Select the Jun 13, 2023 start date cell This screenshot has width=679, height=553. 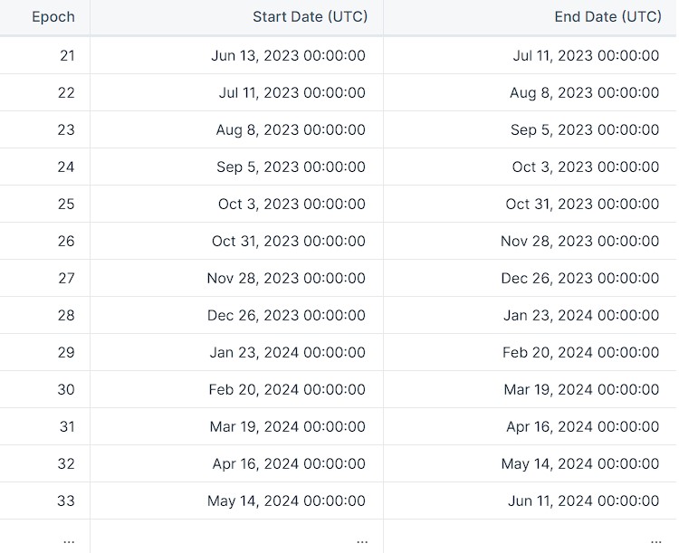pyautogui.click(x=288, y=55)
